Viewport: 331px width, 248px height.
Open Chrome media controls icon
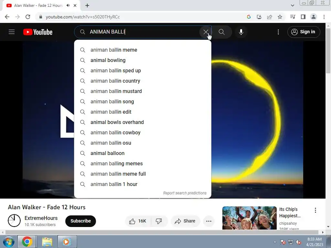(x=293, y=17)
